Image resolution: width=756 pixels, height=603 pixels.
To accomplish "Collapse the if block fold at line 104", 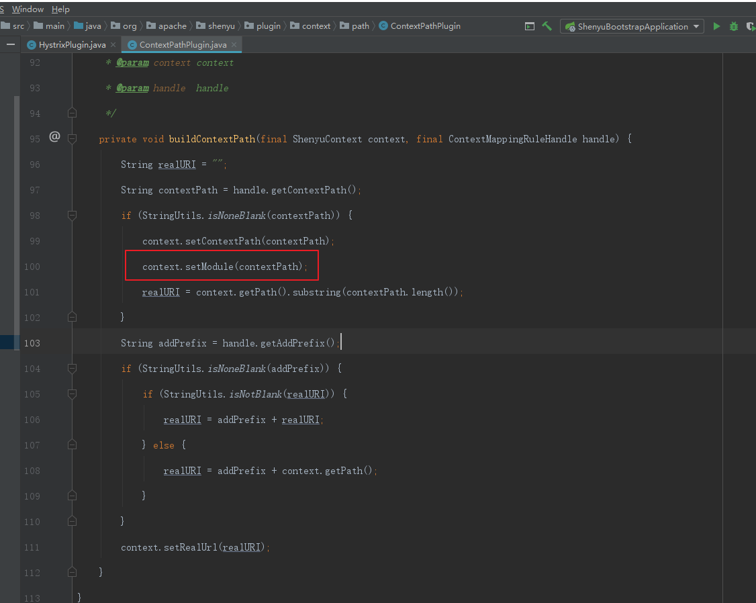I will pos(73,369).
